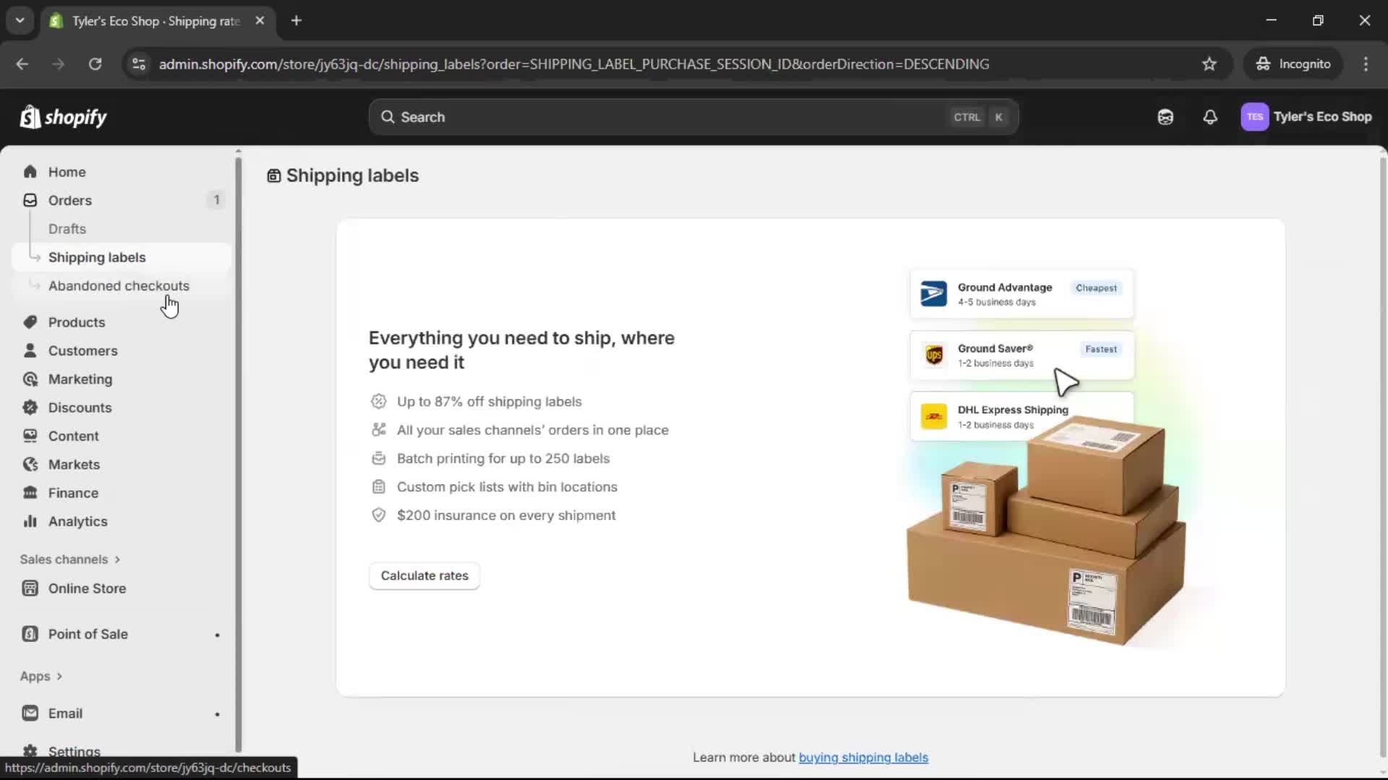Follow the buying shipping labels link
1388x780 pixels.
pyautogui.click(x=864, y=757)
